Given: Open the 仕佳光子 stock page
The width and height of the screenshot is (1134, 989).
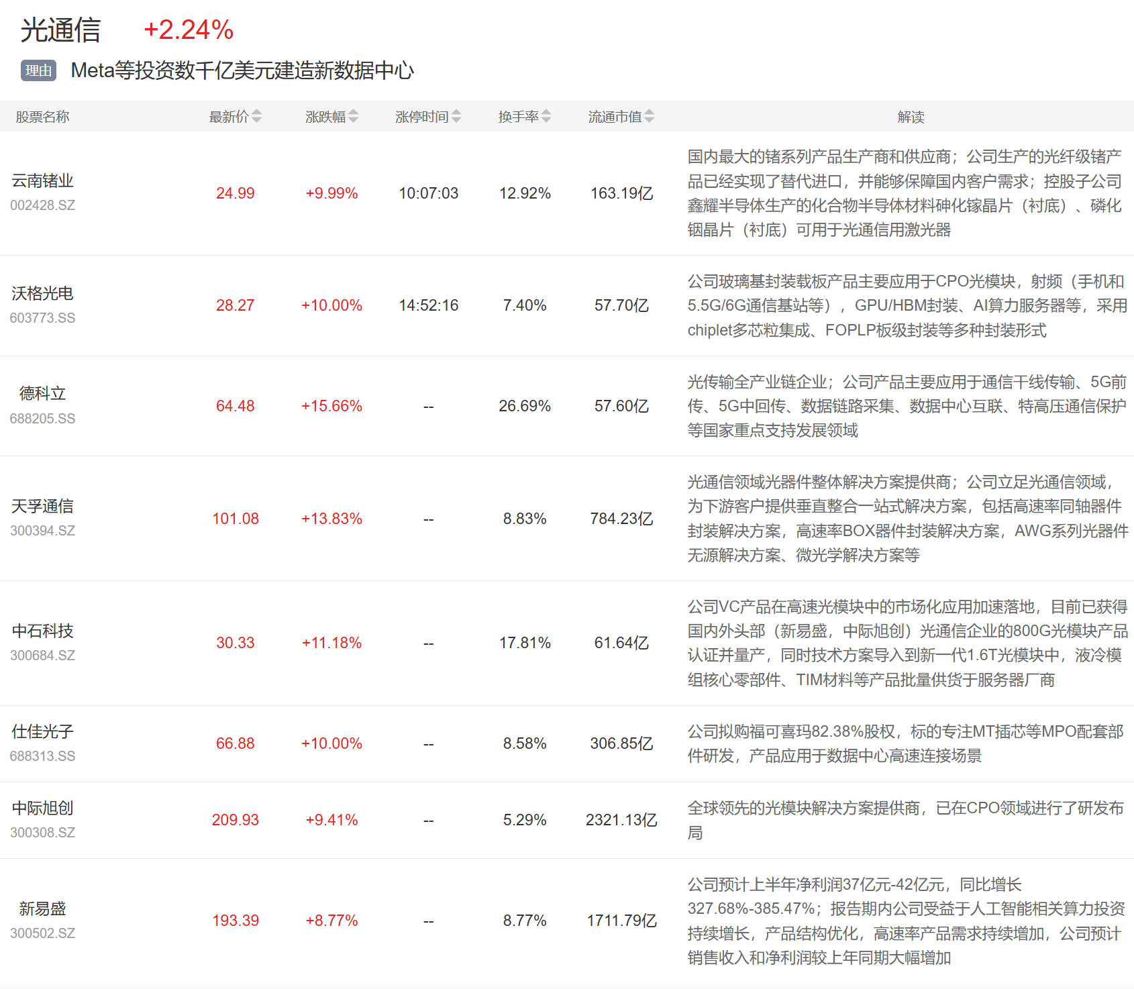Looking at the screenshot, I should click(x=42, y=731).
